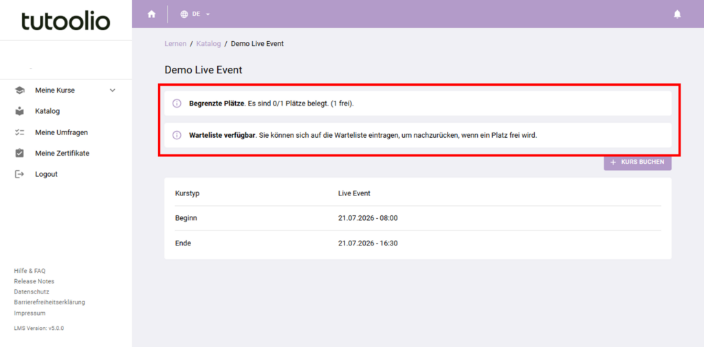This screenshot has height=347, width=704.
Task: Click the Meine Zertifikate clipboard icon
Action: pyautogui.click(x=19, y=153)
